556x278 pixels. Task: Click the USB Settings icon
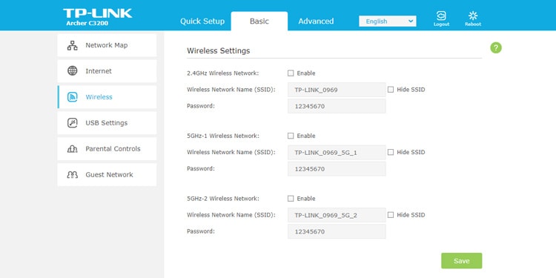point(73,122)
